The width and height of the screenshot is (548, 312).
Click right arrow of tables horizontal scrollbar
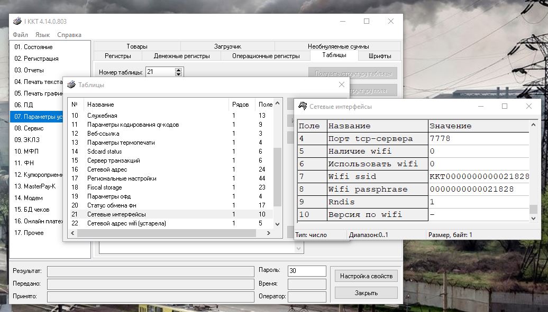pos(268,233)
